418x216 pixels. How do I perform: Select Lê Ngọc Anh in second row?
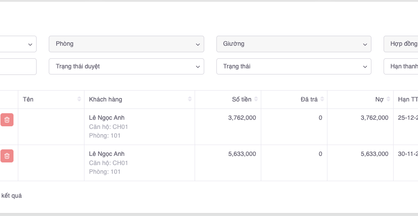(107, 154)
